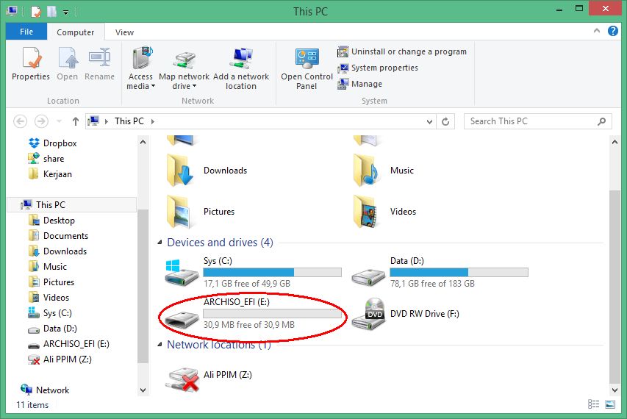This screenshot has width=627, height=419.
Task: Collapse the Devices and drives group
Action: point(160,243)
